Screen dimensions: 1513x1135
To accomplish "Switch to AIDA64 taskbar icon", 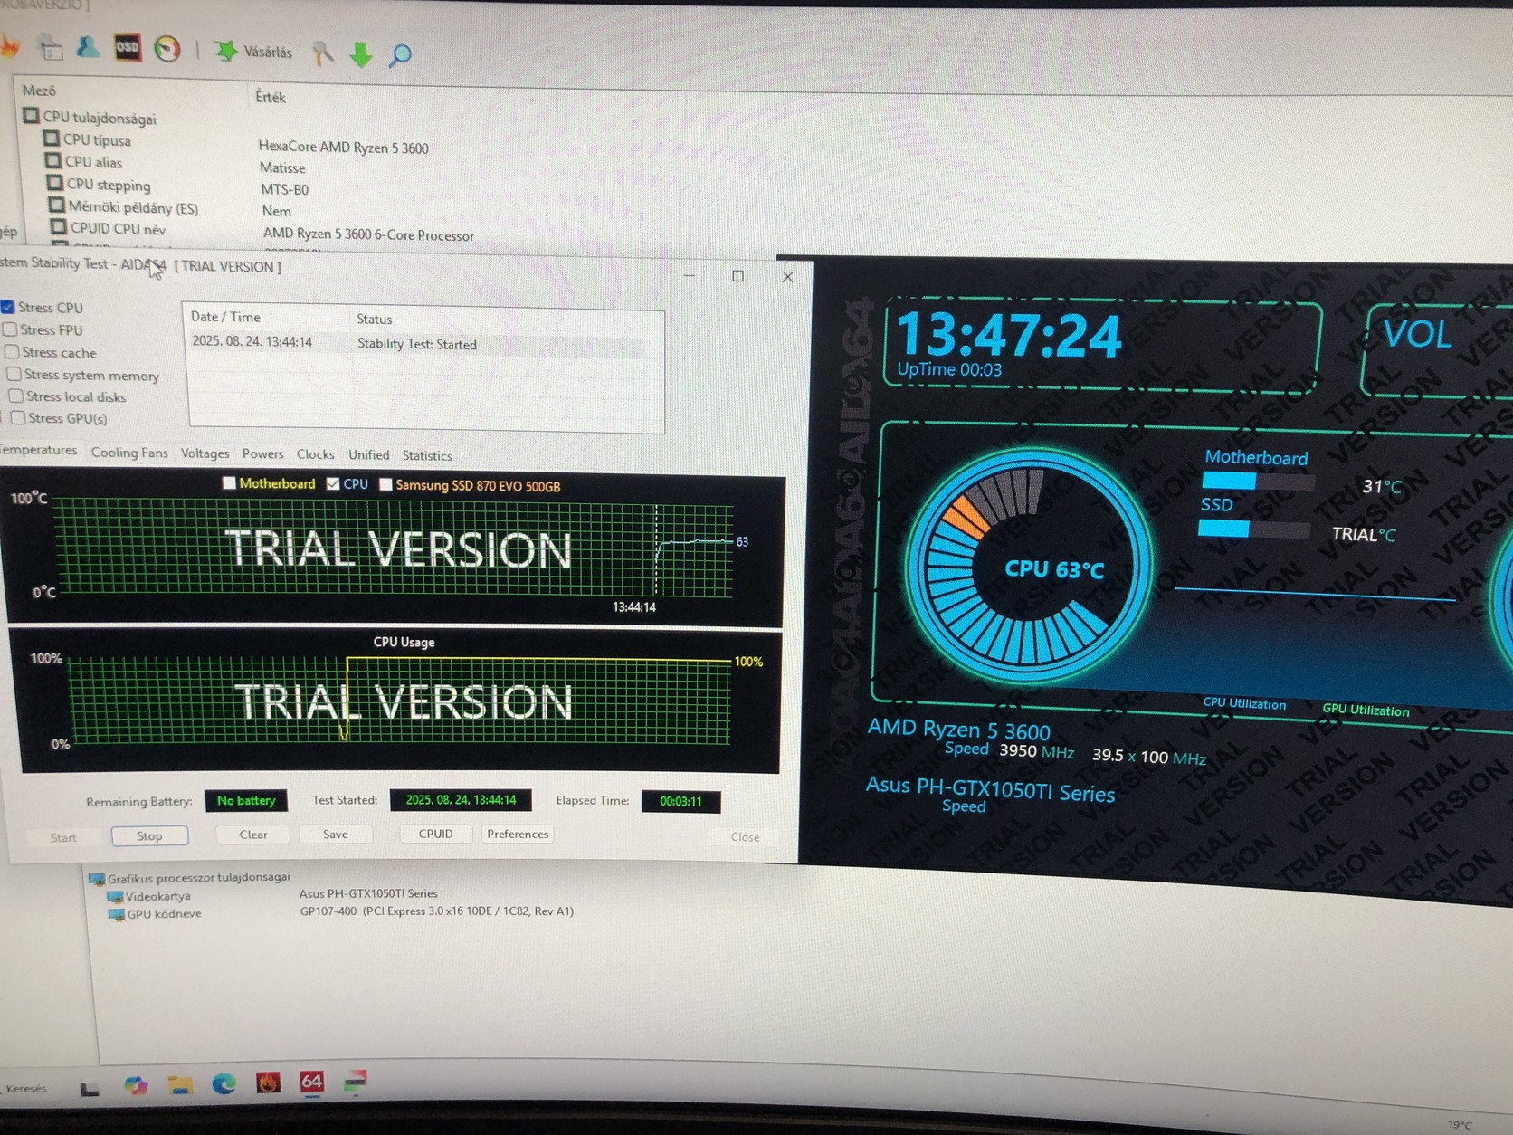I will (x=311, y=1082).
